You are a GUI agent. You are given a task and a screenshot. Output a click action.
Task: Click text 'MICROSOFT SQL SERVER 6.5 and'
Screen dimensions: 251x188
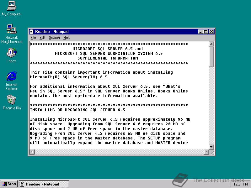coord(108,49)
